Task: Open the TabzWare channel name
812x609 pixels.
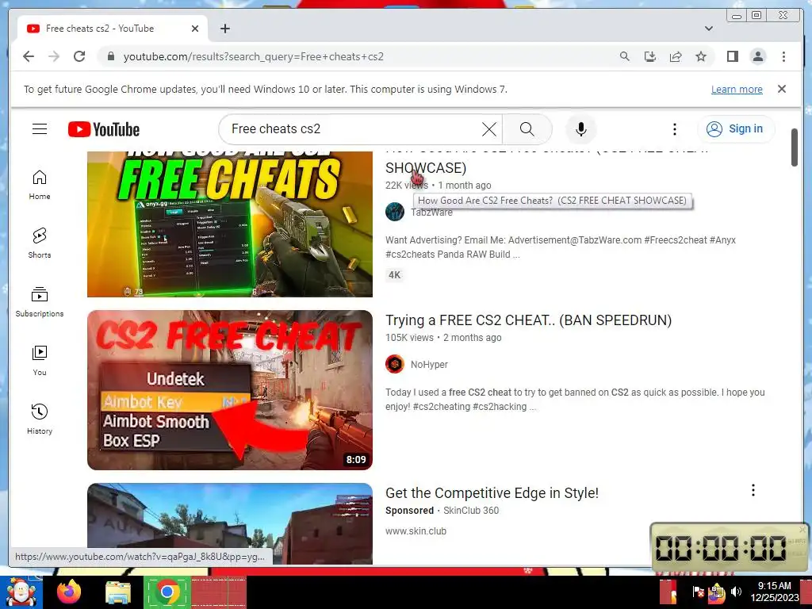Action: point(431,213)
